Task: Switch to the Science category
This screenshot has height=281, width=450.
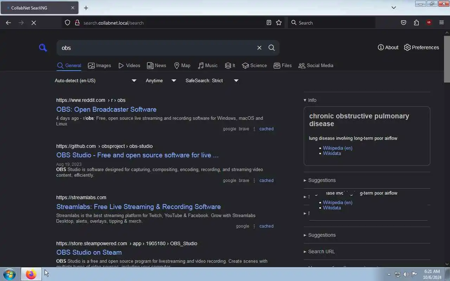Action: point(255,66)
